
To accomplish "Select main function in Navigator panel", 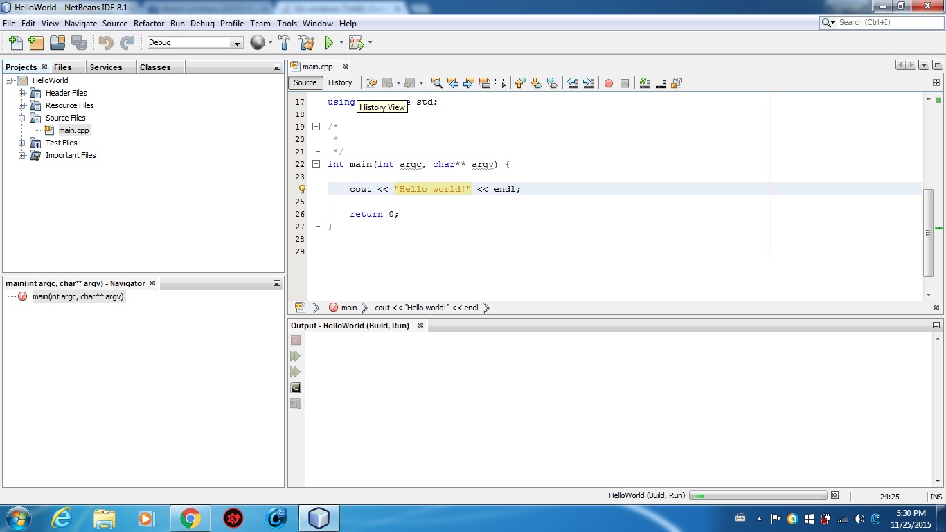I will [x=78, y=296].
